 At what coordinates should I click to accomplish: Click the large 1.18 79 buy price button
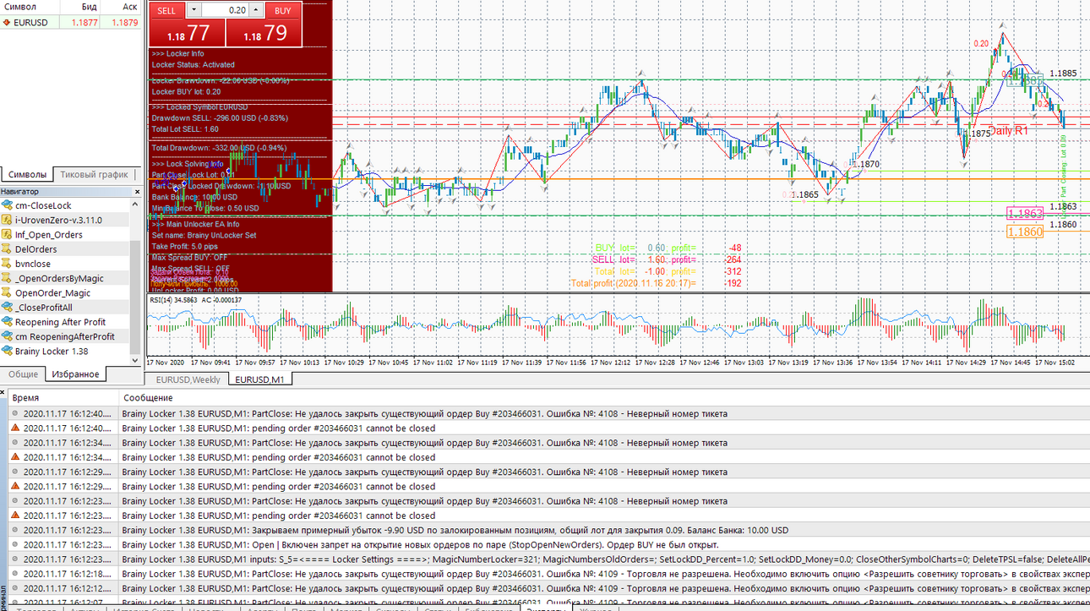tap(263, 33)
